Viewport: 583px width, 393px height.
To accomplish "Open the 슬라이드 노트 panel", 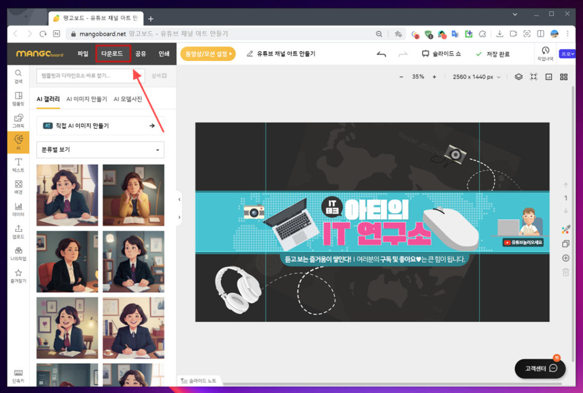I will [198, 381].
